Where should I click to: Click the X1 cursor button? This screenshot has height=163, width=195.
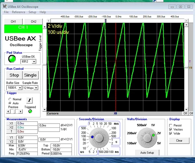(11, 123)
